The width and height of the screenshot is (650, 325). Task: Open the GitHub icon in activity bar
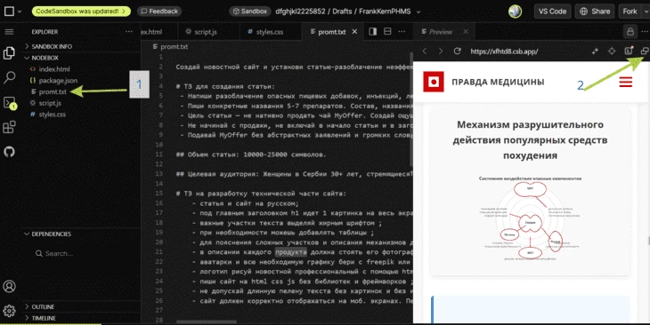pyautogui.click(x=9, y=152)
